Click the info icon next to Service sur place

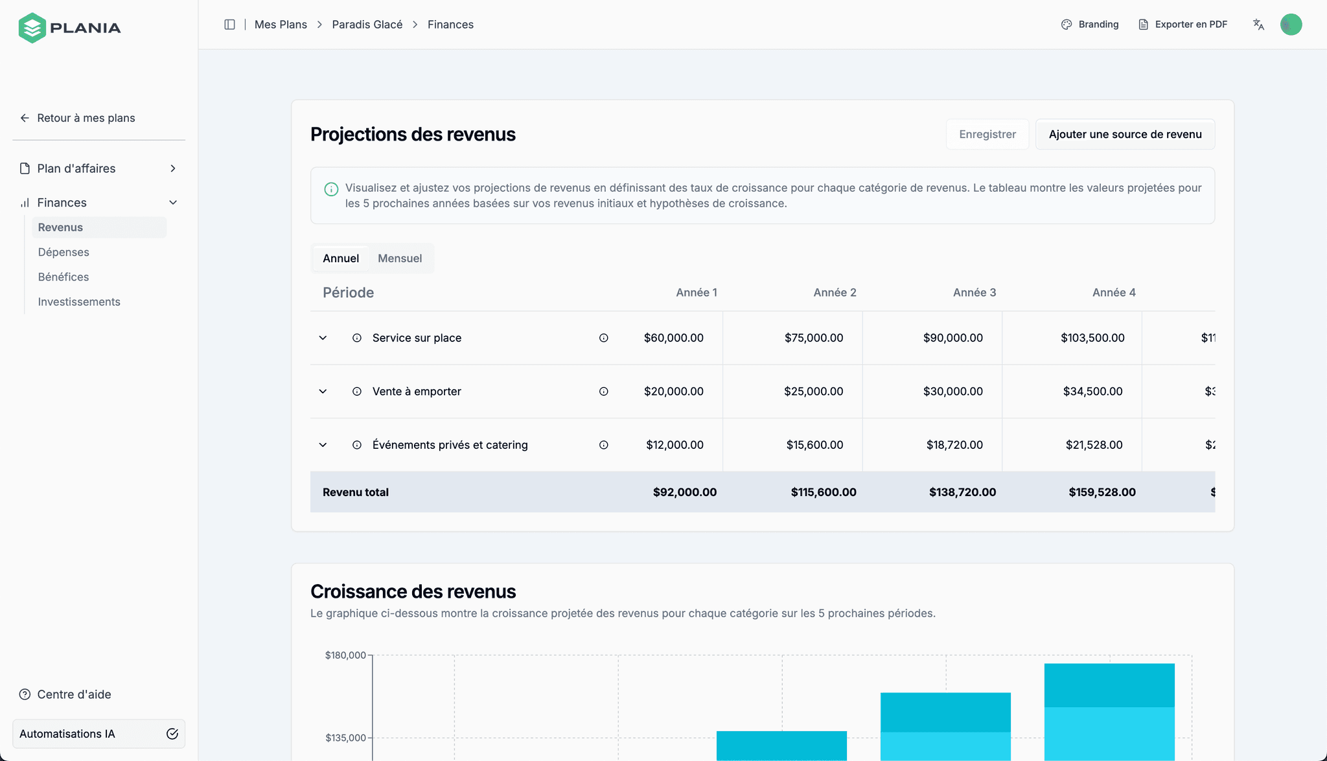pyautogui.click(x=357, y=337)
